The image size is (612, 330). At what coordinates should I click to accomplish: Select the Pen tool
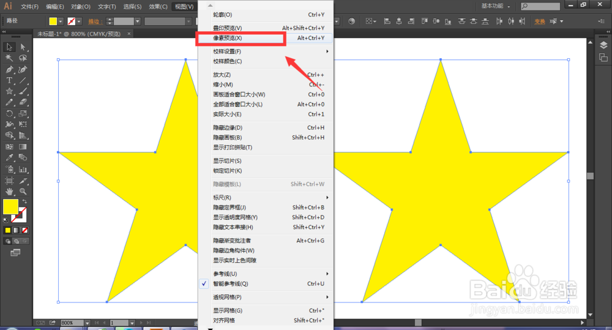tap(9, 70)
